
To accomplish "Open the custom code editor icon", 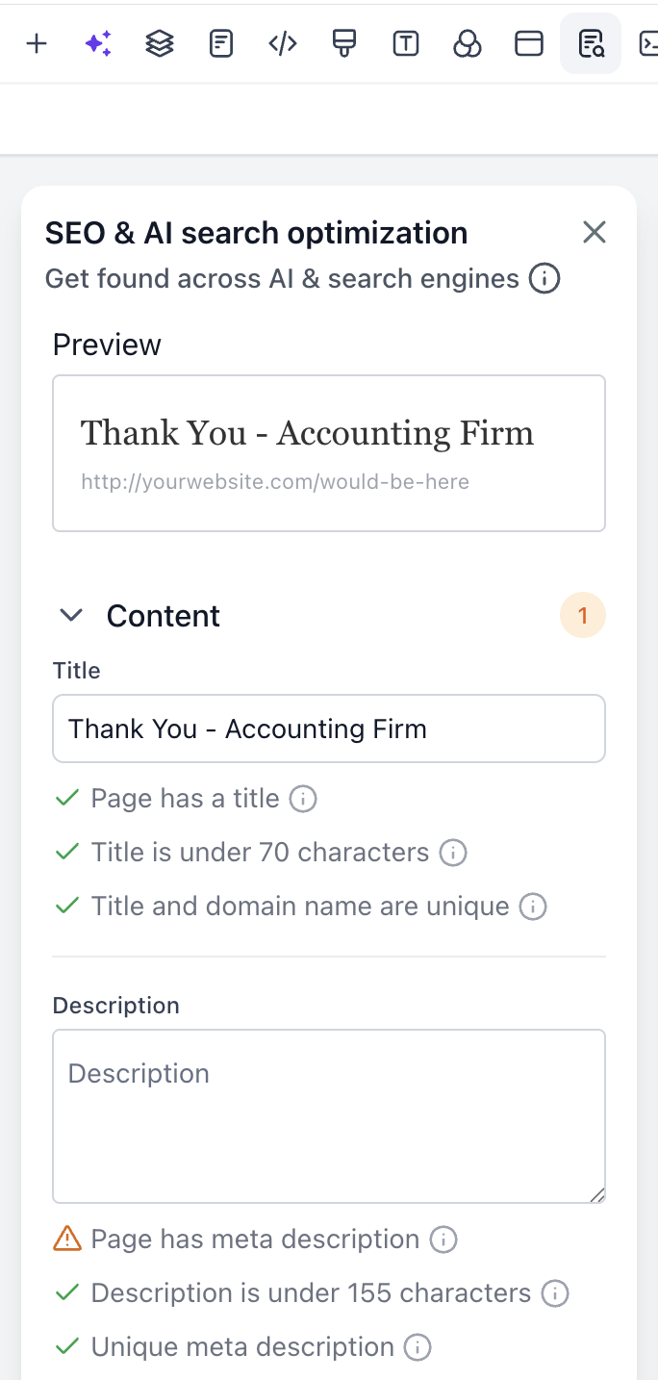I will [x=282, y=43].
